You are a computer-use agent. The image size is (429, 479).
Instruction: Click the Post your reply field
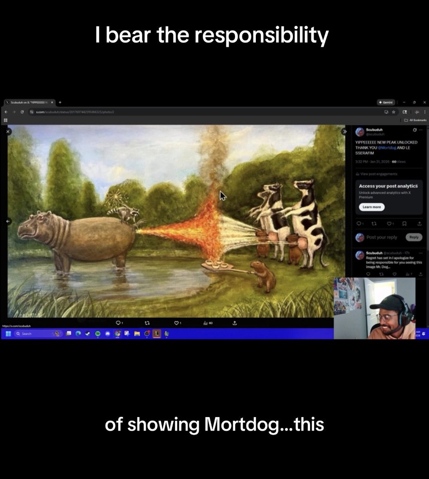pos(382,237)
